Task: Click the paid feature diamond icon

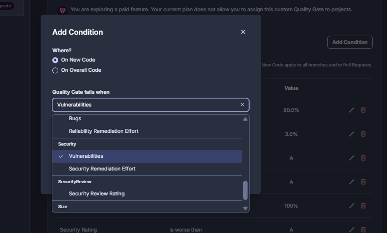Action: tap(63, 11)
